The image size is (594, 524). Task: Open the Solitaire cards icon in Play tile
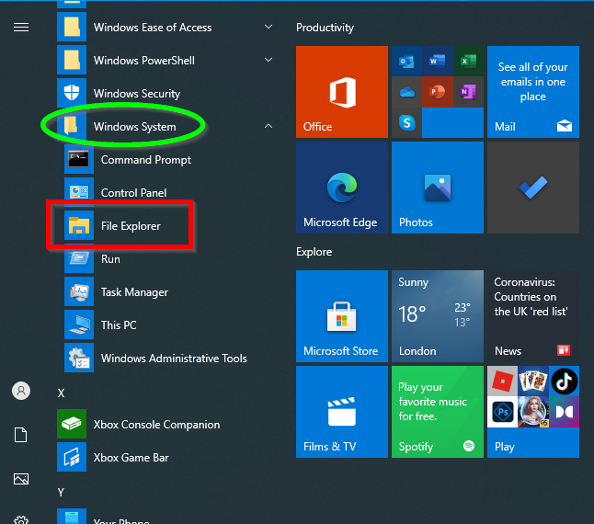click(533, 382)
